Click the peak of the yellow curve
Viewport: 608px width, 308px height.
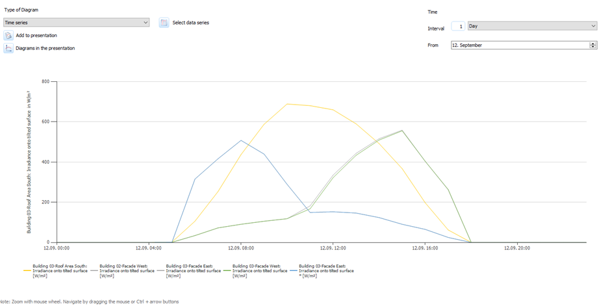(x=287, y=104)
